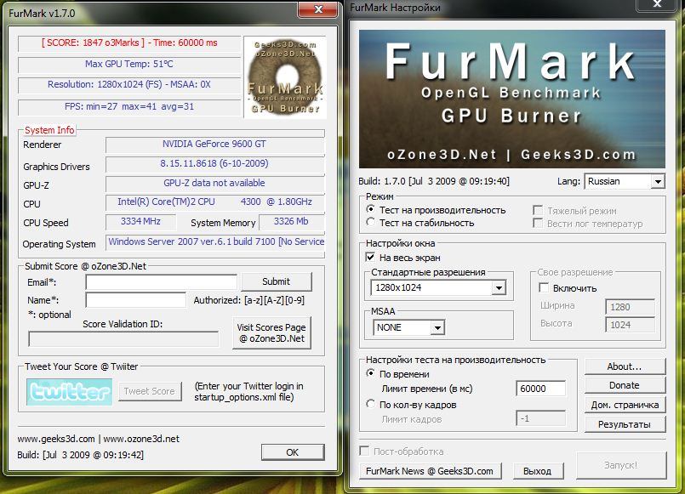
Task: Click Visit Scores Page @ oZone3D.Net button
Action: [x=271, y=332]
